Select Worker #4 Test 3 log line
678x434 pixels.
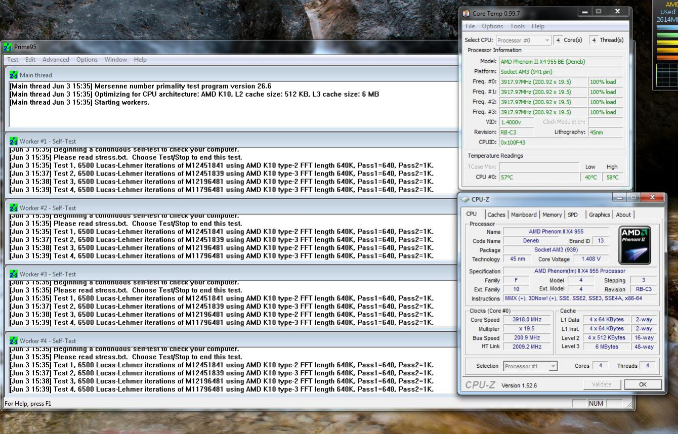tap(222, 381)
